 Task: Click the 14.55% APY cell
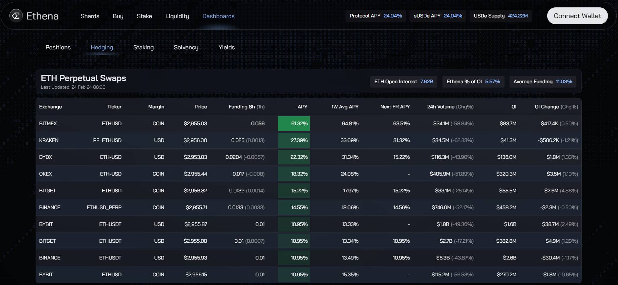point(294,207)
